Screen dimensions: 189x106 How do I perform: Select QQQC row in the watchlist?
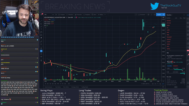pos(175,25)
